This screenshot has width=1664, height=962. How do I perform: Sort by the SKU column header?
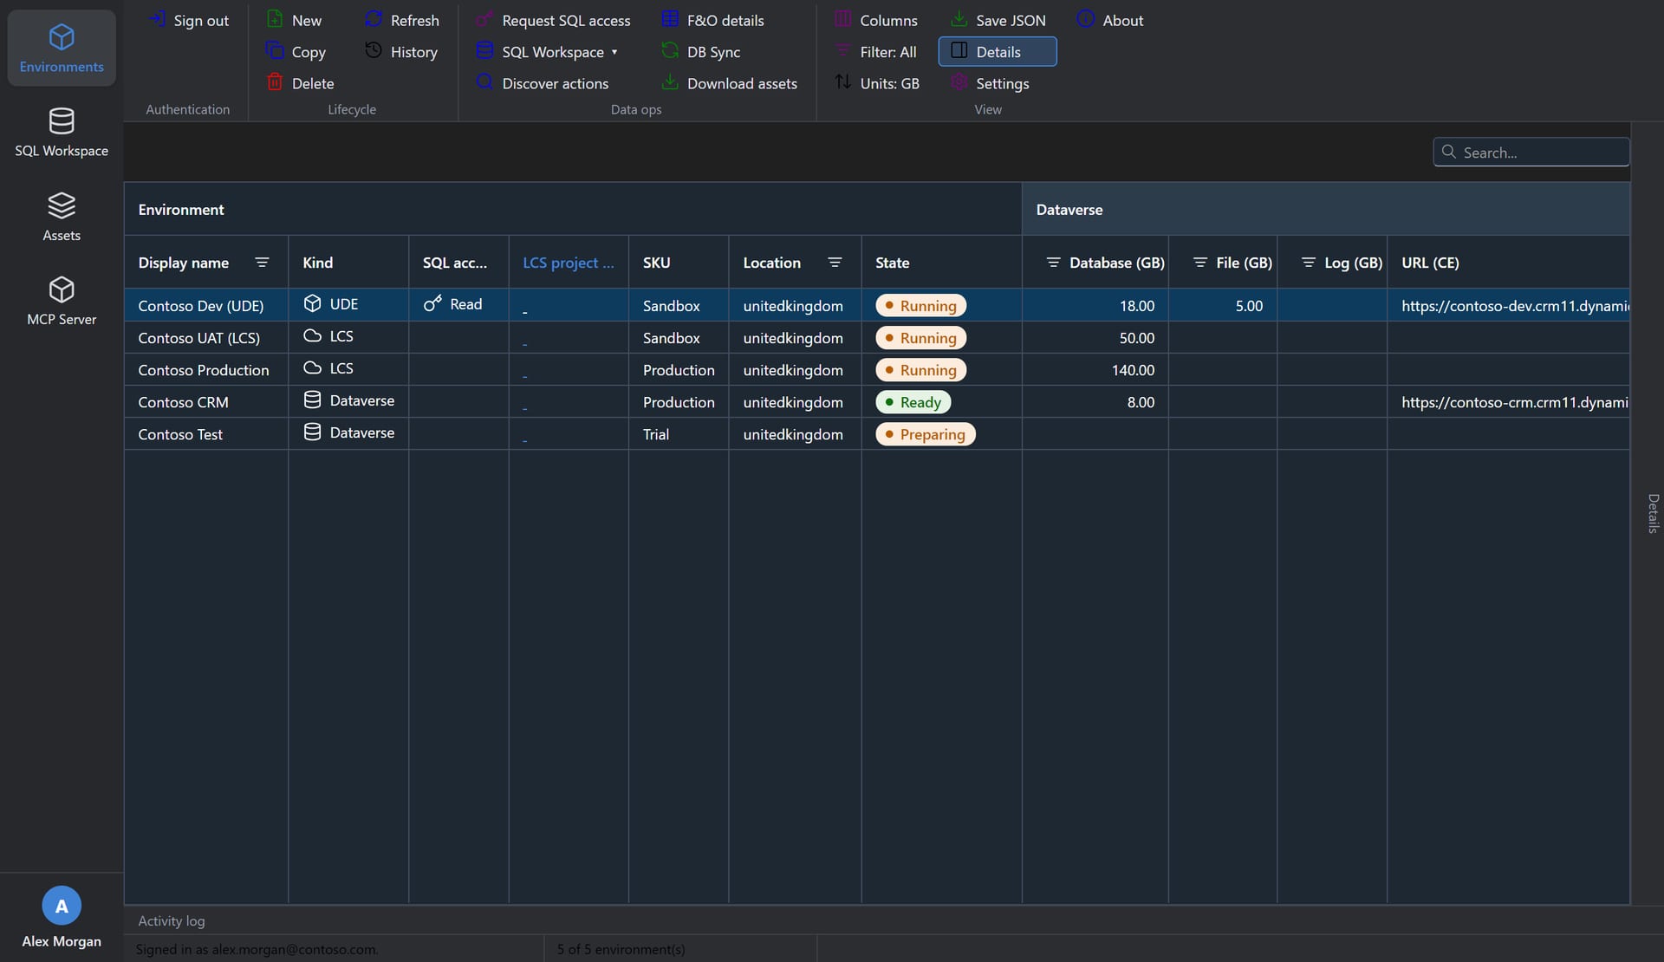[679, 263]
